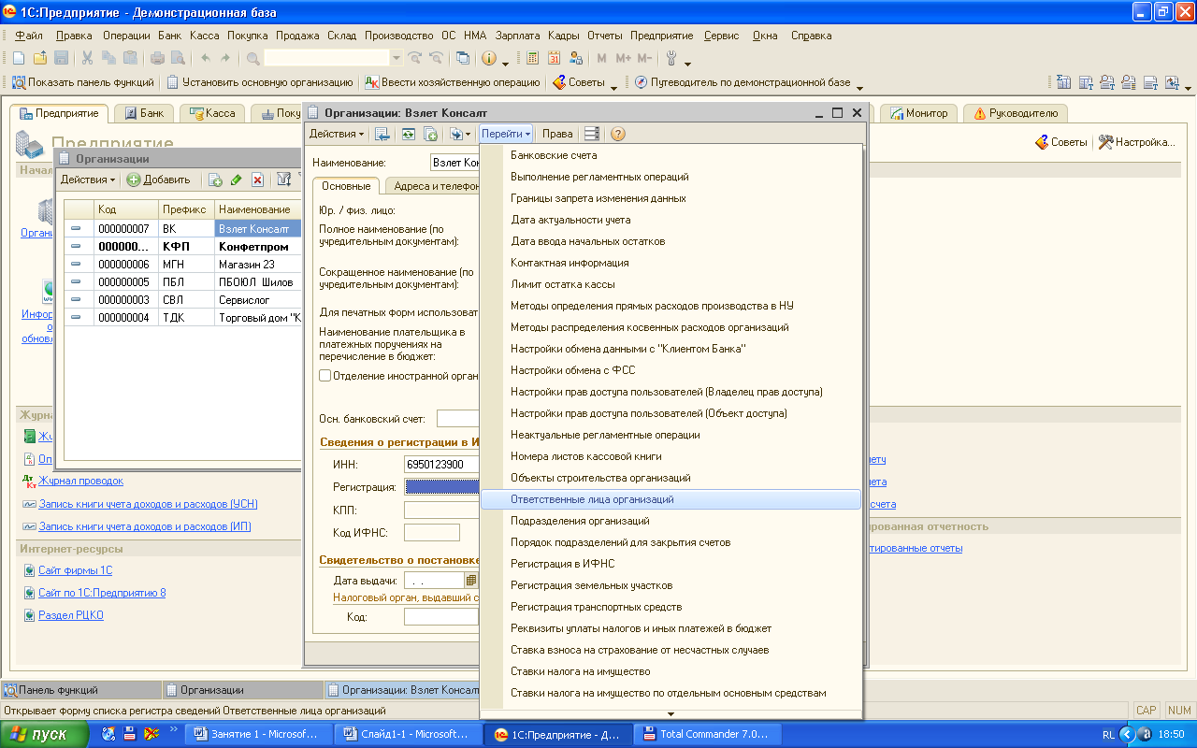Open Раздел РЦКО link
The height and width of the screenshot is (748, 1197).
pyautogui.click(x=70, y=615)
